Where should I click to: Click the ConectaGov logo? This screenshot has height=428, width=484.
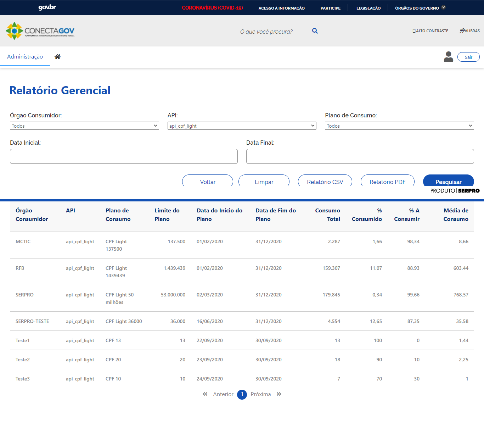tap(40, 31)
